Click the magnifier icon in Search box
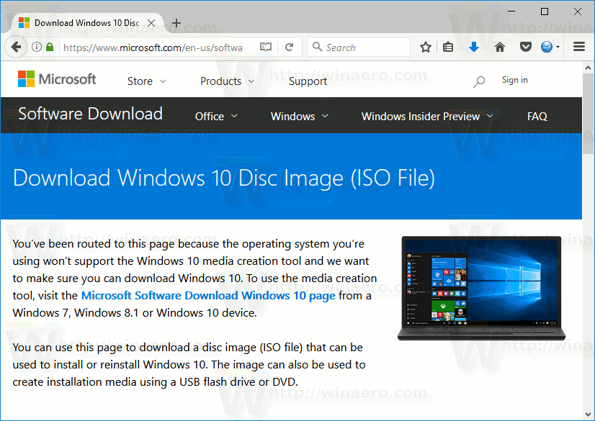 coord(317,47)
